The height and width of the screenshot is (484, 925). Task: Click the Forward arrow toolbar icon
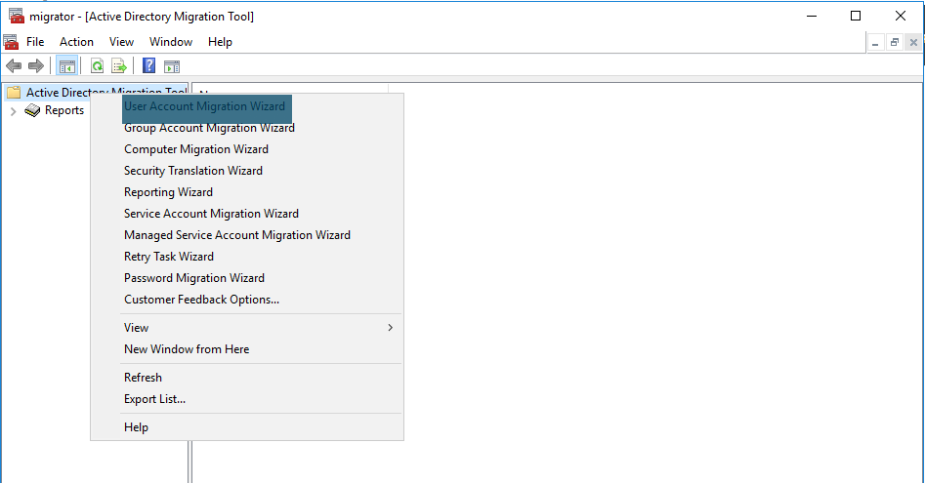(36, 66)
